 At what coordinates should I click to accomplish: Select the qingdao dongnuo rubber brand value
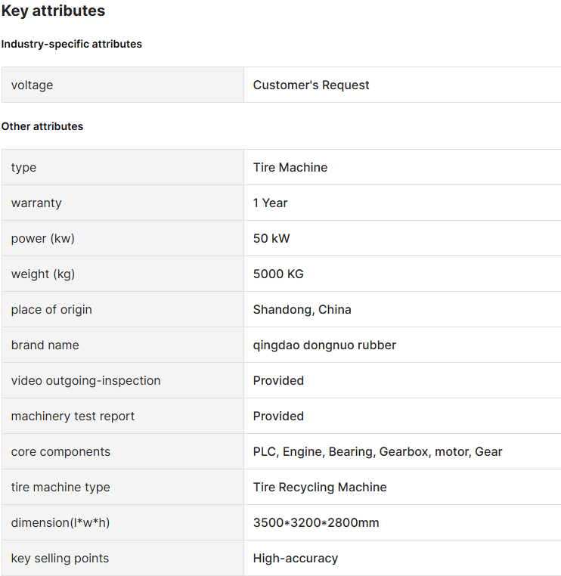(324, 345)
